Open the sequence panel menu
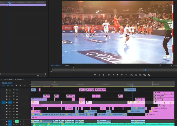The width and height of the screenshot is (177, 126). [x=24, y=80]
